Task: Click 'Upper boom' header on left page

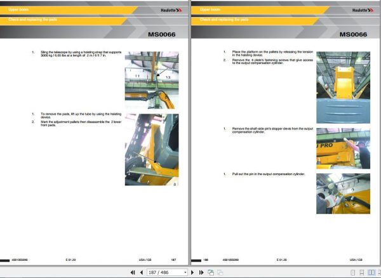Action: pos(18,10)
